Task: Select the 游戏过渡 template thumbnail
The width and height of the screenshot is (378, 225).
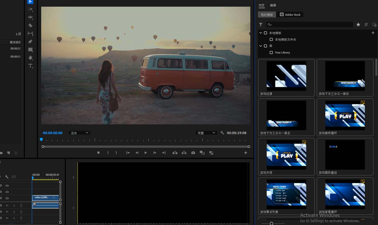Action: coord(286,76)
